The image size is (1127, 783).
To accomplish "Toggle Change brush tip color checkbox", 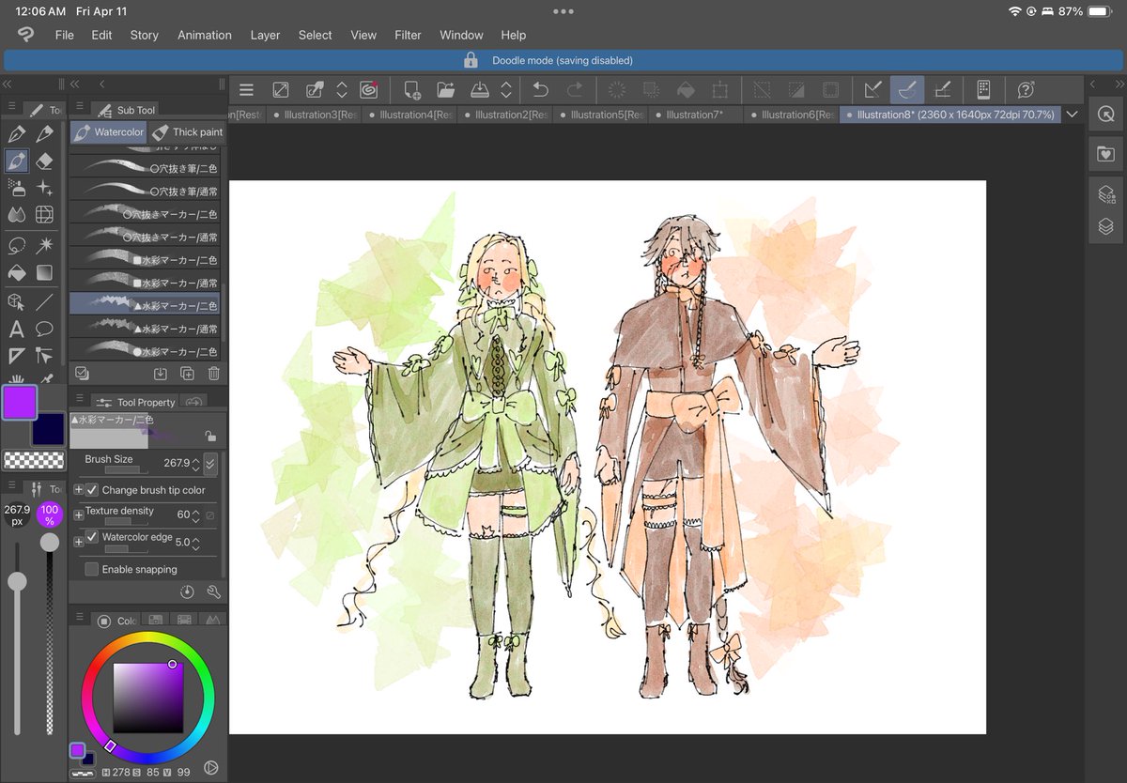I will 92,490.
